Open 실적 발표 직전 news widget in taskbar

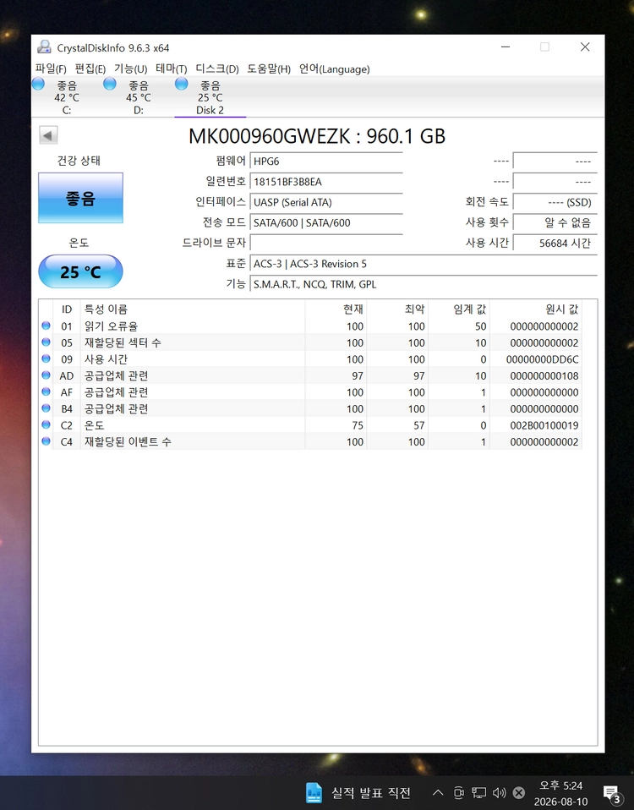(x=358, y=792)
